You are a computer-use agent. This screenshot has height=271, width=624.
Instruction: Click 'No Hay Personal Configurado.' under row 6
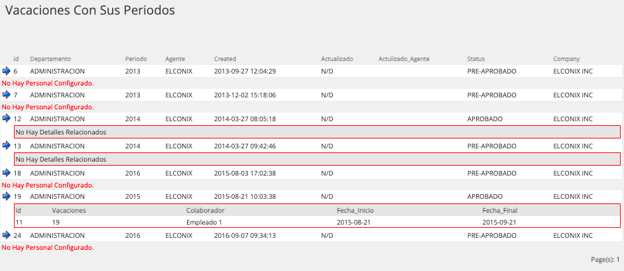click(x=48, y=83)
